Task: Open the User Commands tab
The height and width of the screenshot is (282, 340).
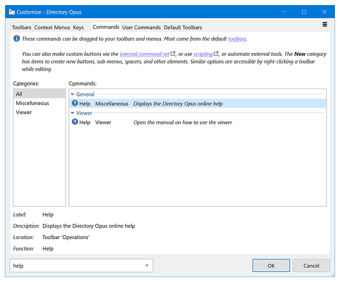Action: pyautogui.click(x=141, y=27)
